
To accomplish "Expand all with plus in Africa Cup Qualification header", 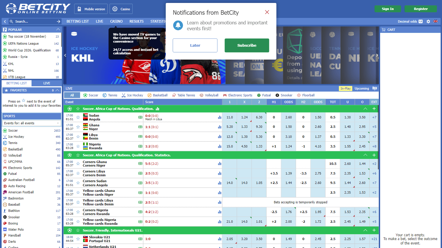I will point(374,109).
